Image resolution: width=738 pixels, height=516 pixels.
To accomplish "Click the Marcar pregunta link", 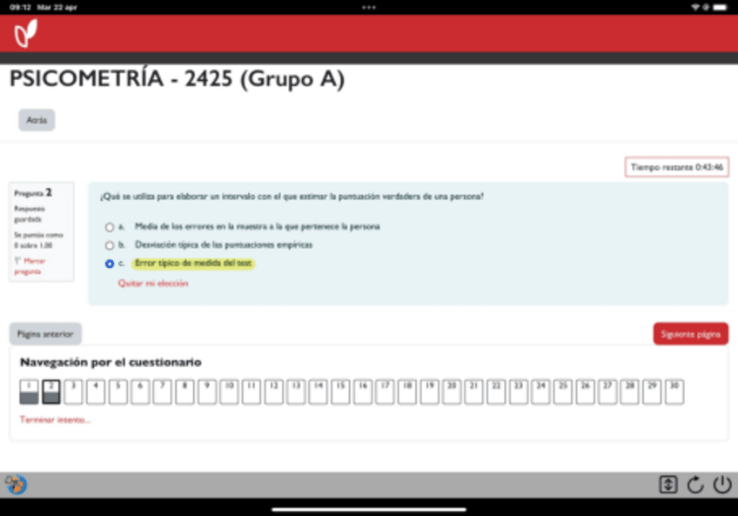I will [x=30, y=266].
